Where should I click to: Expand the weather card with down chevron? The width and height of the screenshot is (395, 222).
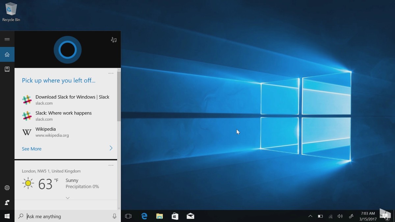pyautogui.click(x=67, y=198)
